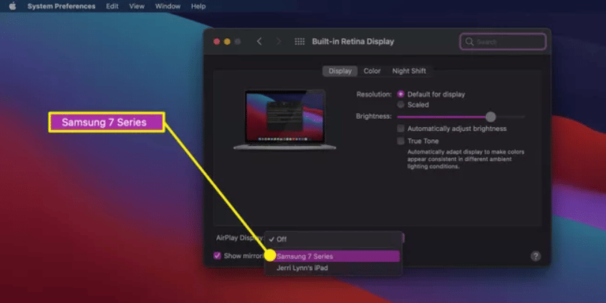Go forward with the right chevron
Screen dimensions: 606x303
[x=278, y=41]
